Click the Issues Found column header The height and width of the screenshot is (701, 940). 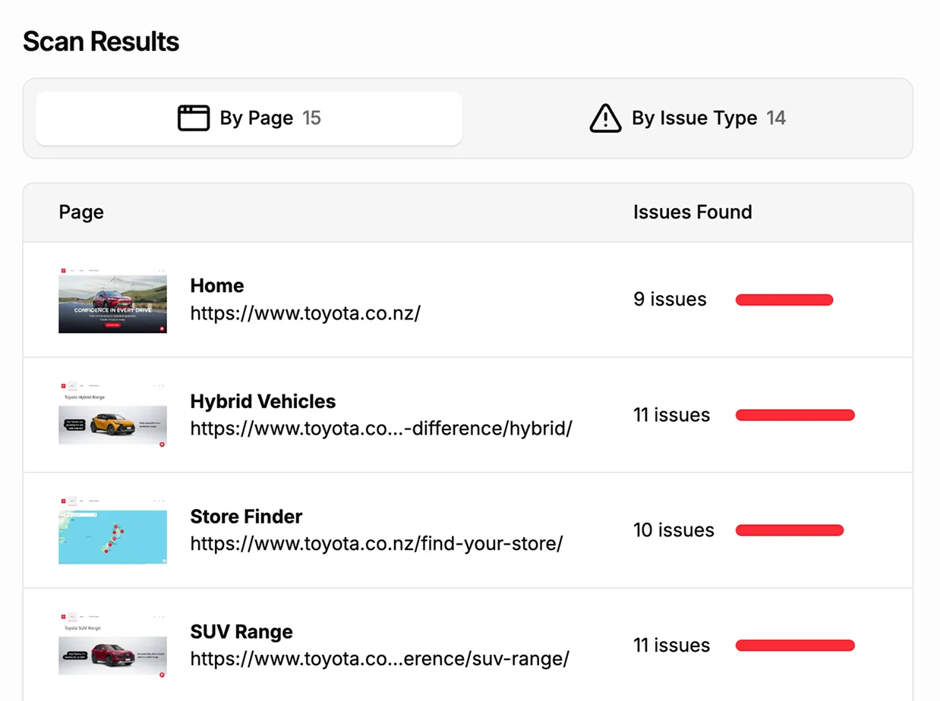[692, 212]
